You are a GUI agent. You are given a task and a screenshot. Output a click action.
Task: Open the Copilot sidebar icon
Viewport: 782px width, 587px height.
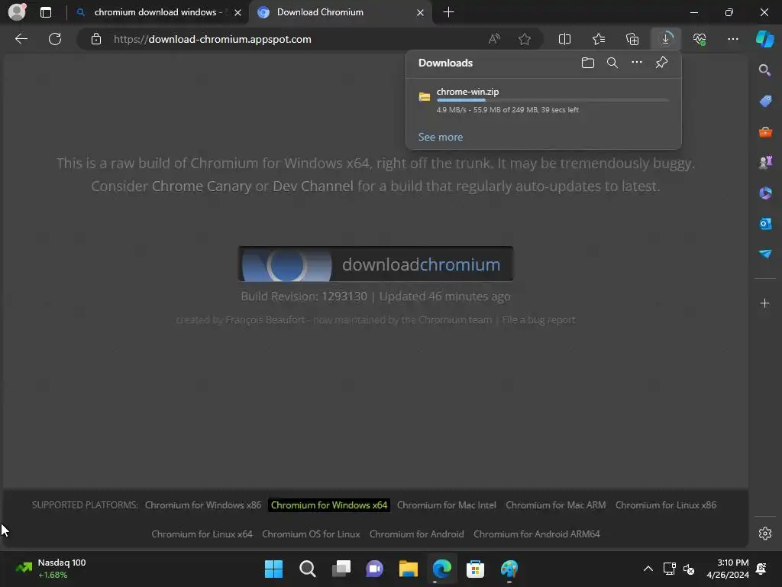click(764, 39)
